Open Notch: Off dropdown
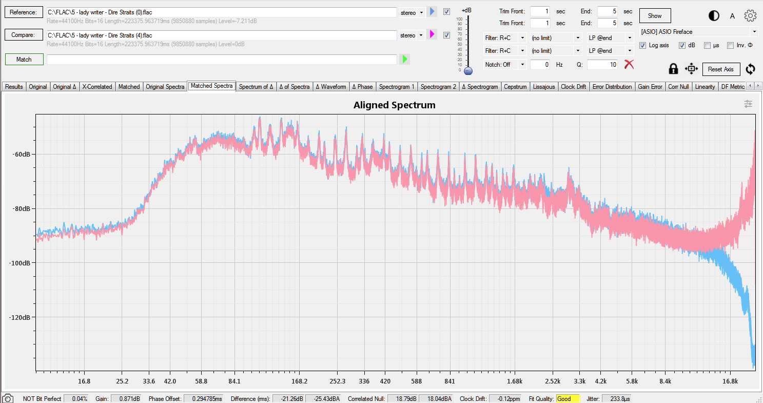 pos(505,65)
